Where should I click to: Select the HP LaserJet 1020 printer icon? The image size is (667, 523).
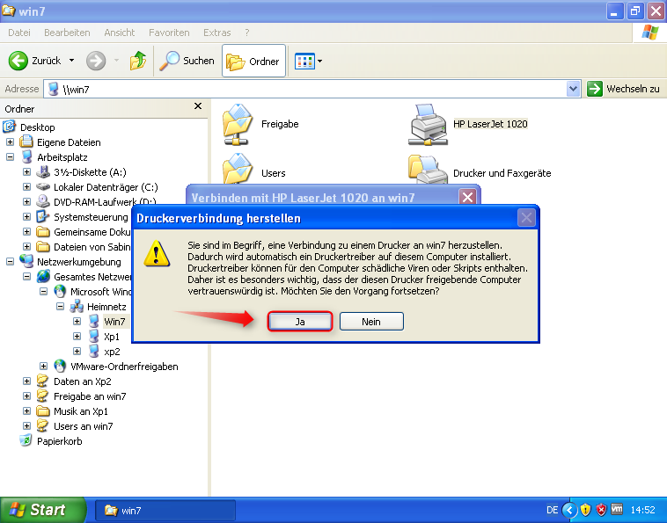click(428, 125)
